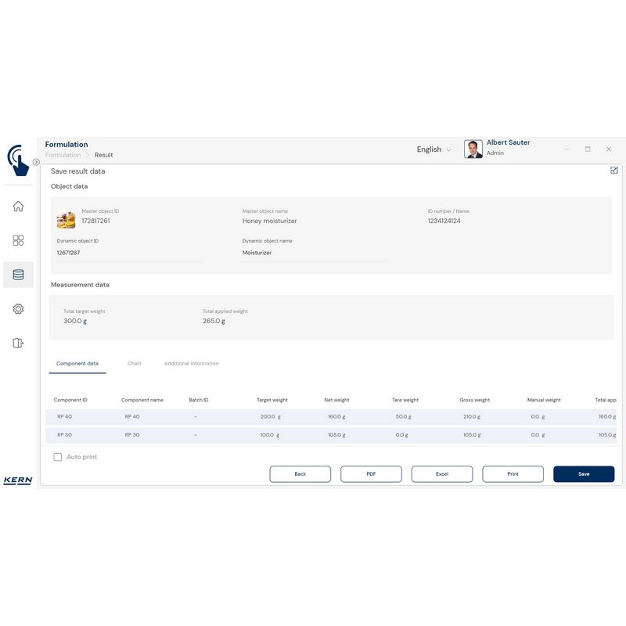Screen dimensions: 626x626
Task: Click Total target weight value 300.0 g
Action: tap(75, 321)
